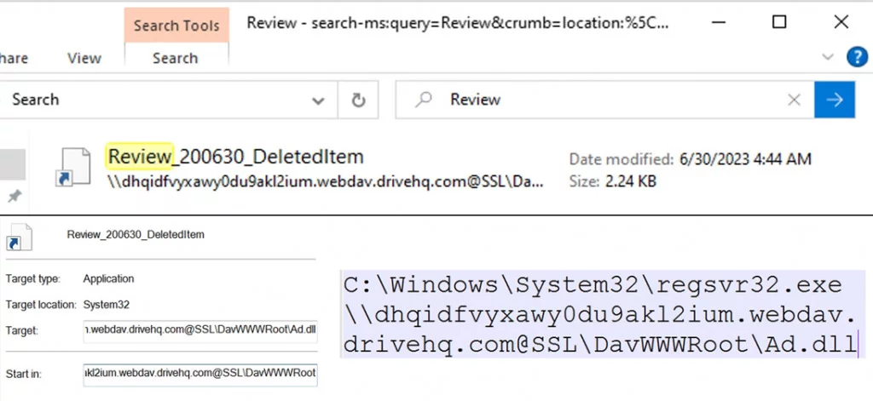Open the View ribbon tab
Screen dimensions: 873x401
84,58
